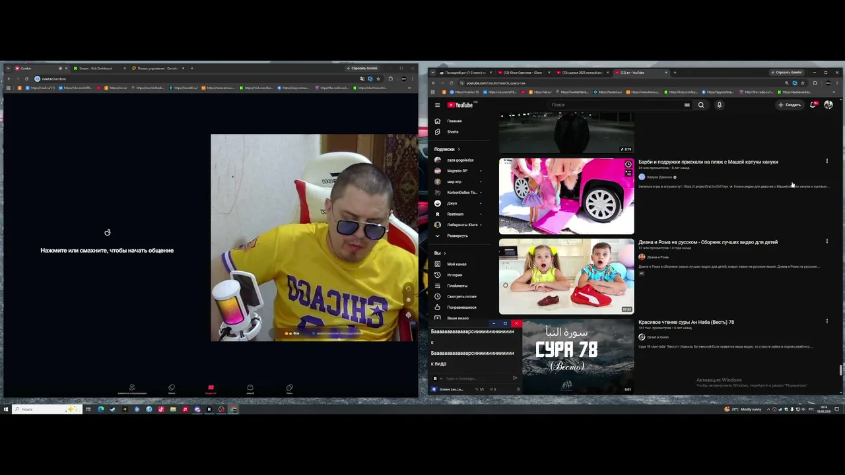Switch to the Последний дон browser tab
845x475 pixels.
tap(465, 73)
